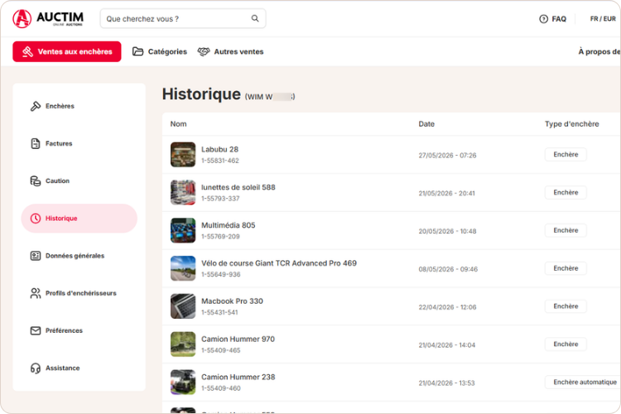Click the Enchère tag for lunettes de soleil 588
Screen dimensions: 621x414
[566, 193]
